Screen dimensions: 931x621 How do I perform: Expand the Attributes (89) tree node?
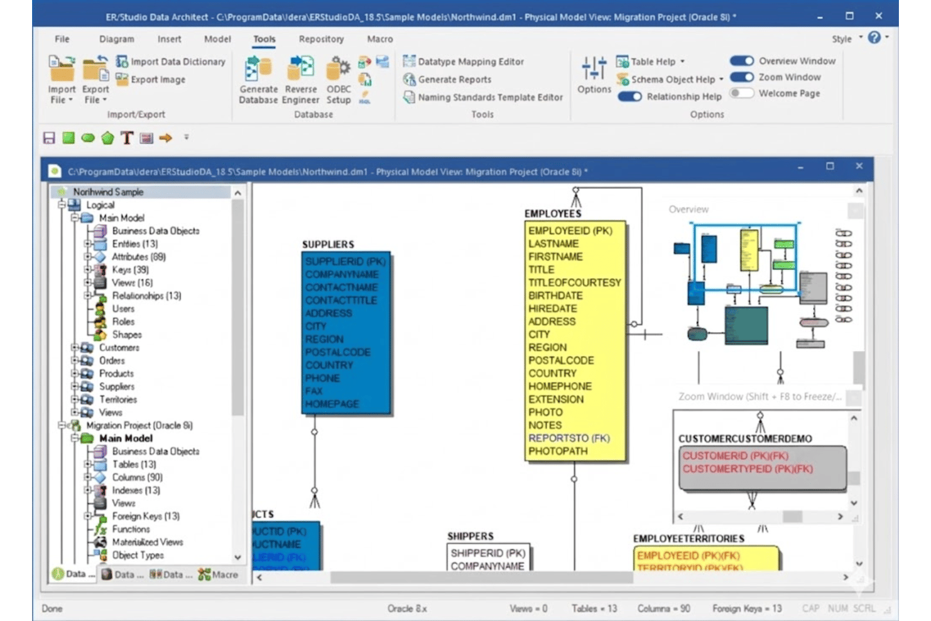click(x=87, y=257)
